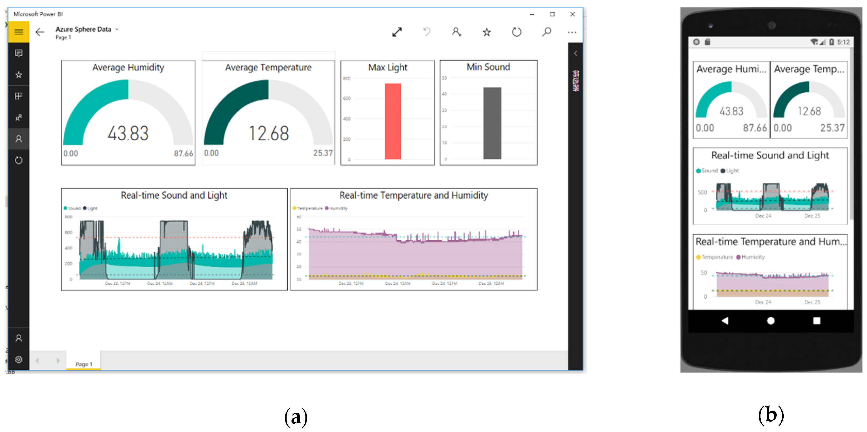Tap Android back button on phone
This screenshot has height=432, width=867.
point(725,321)
